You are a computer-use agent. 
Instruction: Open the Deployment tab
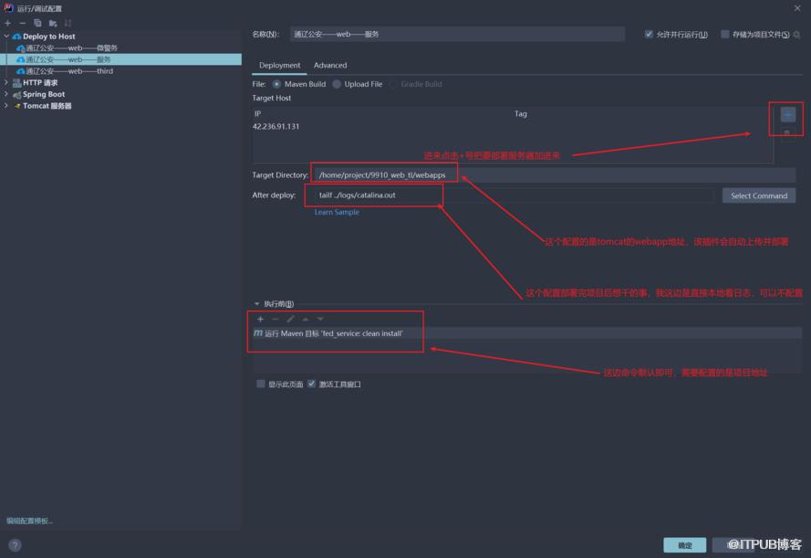tap(279, 65)
